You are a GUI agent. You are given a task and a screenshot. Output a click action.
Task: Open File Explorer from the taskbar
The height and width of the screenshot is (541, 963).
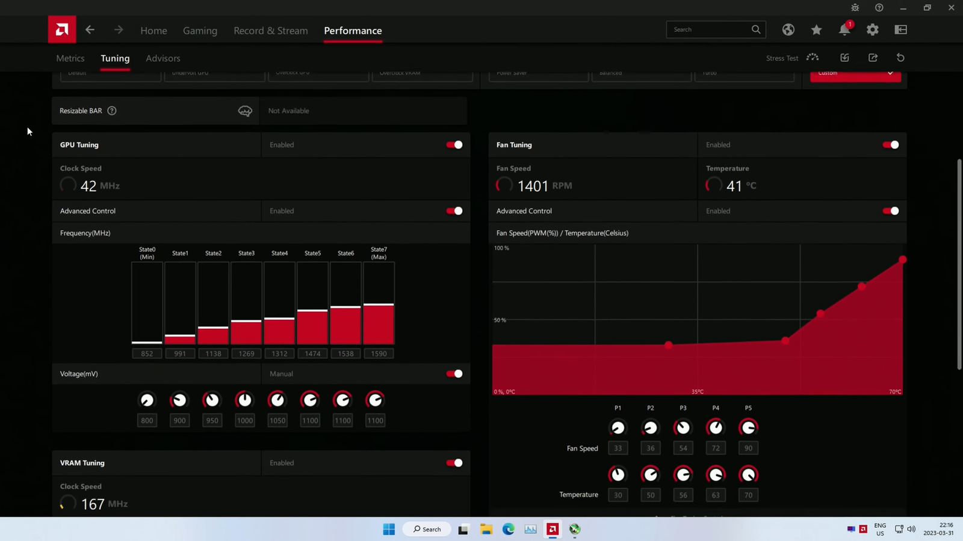pos(486,529)
